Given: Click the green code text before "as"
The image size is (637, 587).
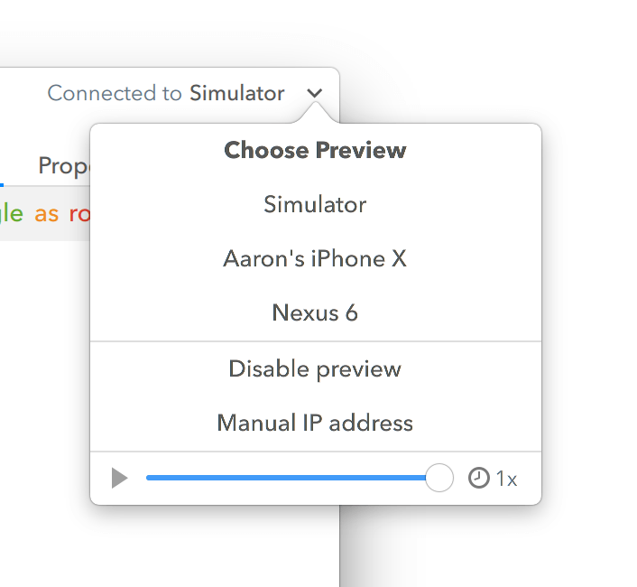Looking at the screenshot, I should pyautogui.click(x=11, y=214).
